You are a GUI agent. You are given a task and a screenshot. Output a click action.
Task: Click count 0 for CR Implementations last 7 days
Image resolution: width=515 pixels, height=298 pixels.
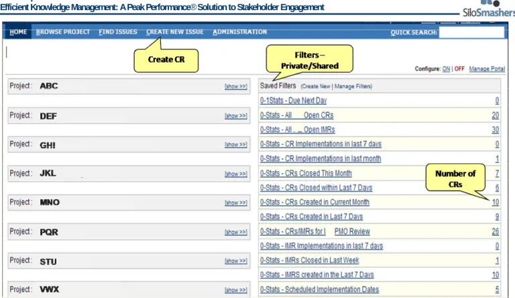click(x=498, y=144)
